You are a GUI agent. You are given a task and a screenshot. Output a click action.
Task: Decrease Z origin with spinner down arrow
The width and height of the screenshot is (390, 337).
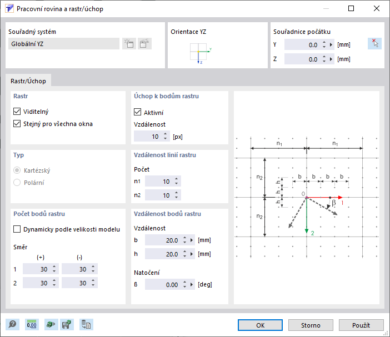[324, 62]
